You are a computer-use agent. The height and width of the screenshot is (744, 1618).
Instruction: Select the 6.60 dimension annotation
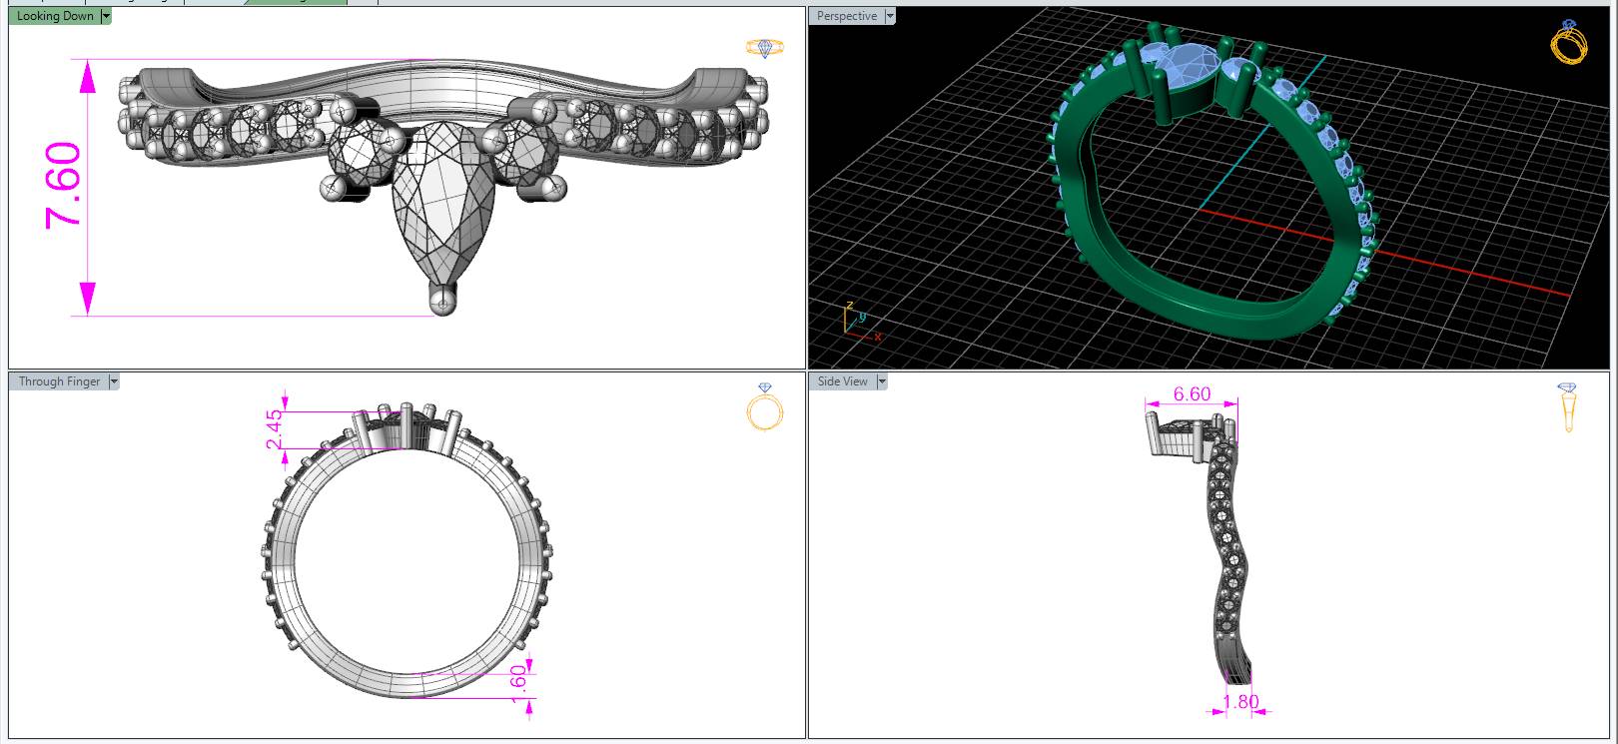click(1192, 393)
